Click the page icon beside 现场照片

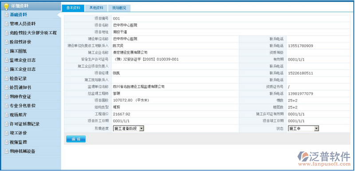click(x=6, y=115)
